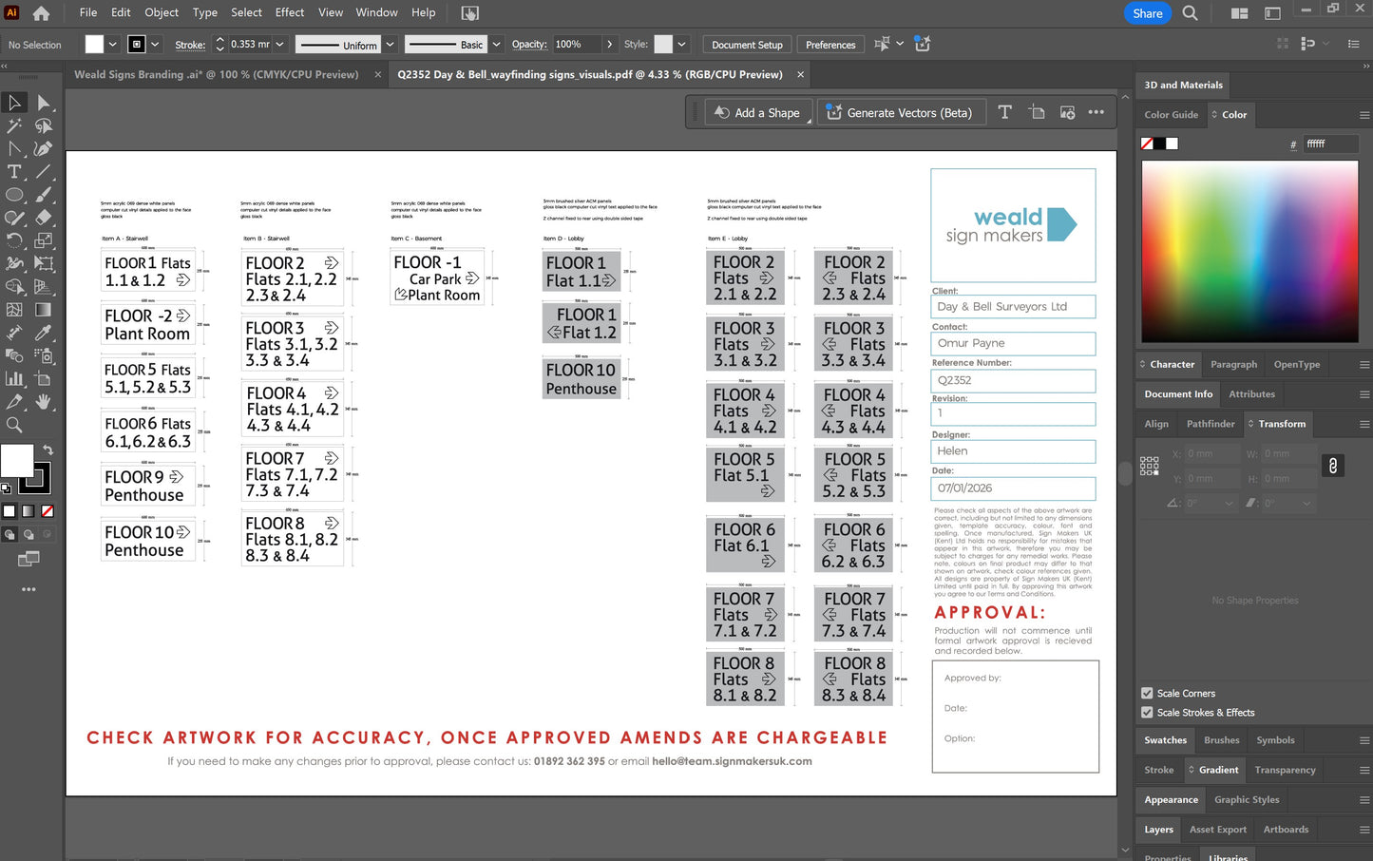
Task: Disable Scale Strokes & Effects
Action: tap(1147, 712)
